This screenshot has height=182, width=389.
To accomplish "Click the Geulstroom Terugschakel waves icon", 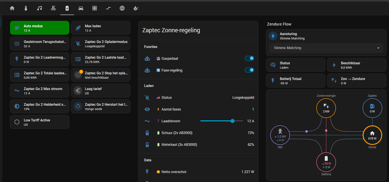I will (x=17, y=44).
